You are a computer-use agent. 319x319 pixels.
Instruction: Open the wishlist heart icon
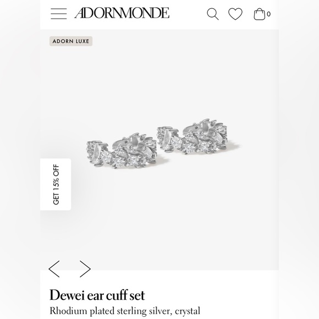[x=235, y=14]
